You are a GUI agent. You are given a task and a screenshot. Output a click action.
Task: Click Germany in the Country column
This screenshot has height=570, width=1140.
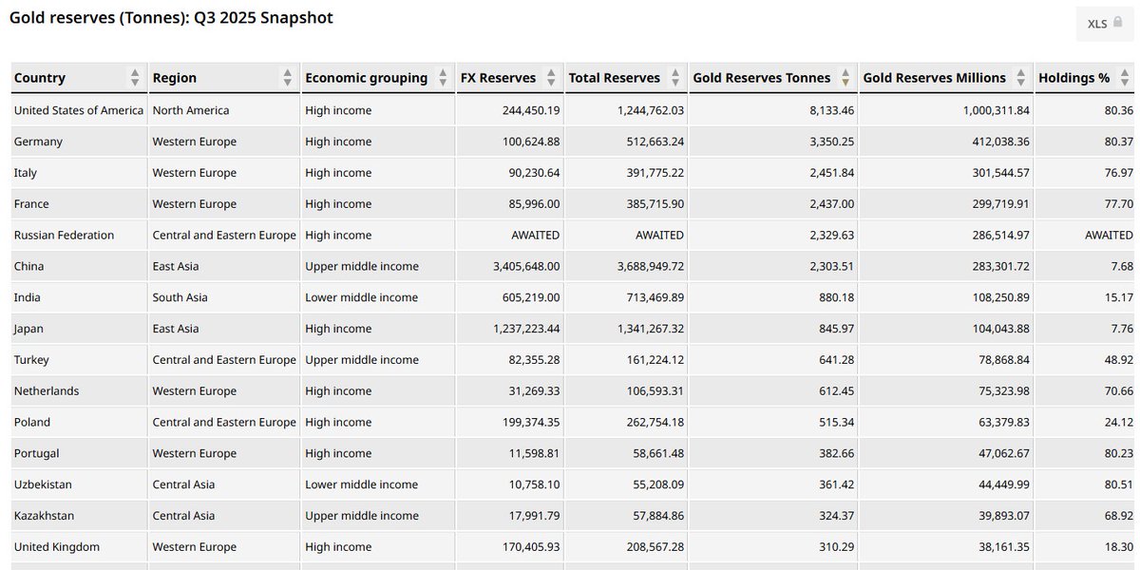38,142
